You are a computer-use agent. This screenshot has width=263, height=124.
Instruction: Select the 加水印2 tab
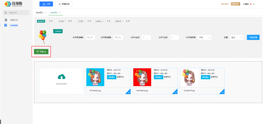click(x=54, y=13)
